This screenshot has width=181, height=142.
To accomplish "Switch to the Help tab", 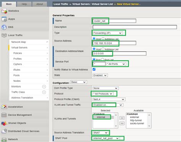I will 24,4.
